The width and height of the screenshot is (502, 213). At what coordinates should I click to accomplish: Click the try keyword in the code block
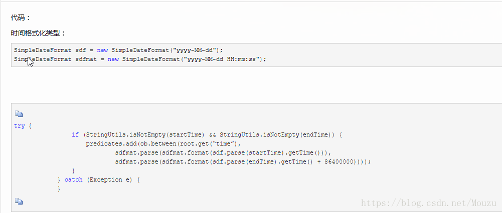pos(20,126)
